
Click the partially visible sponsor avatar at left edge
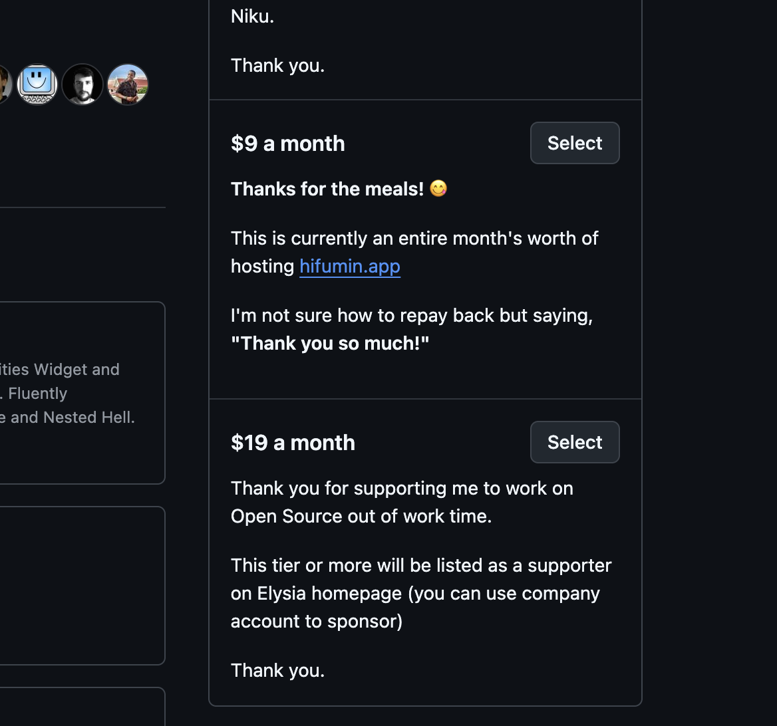click(x=4, y=84)
